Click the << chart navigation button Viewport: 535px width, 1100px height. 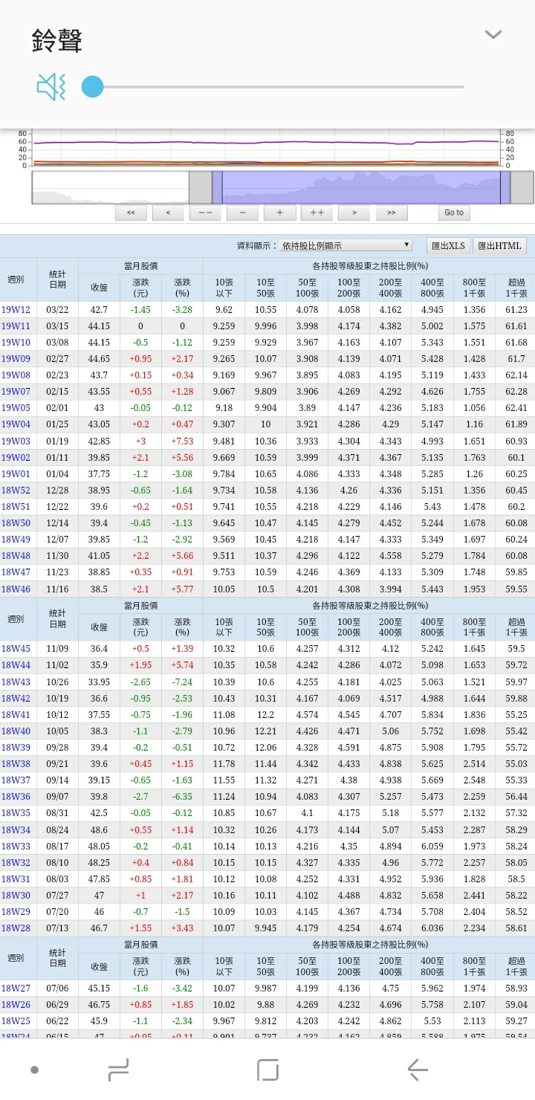pos(131,213)
